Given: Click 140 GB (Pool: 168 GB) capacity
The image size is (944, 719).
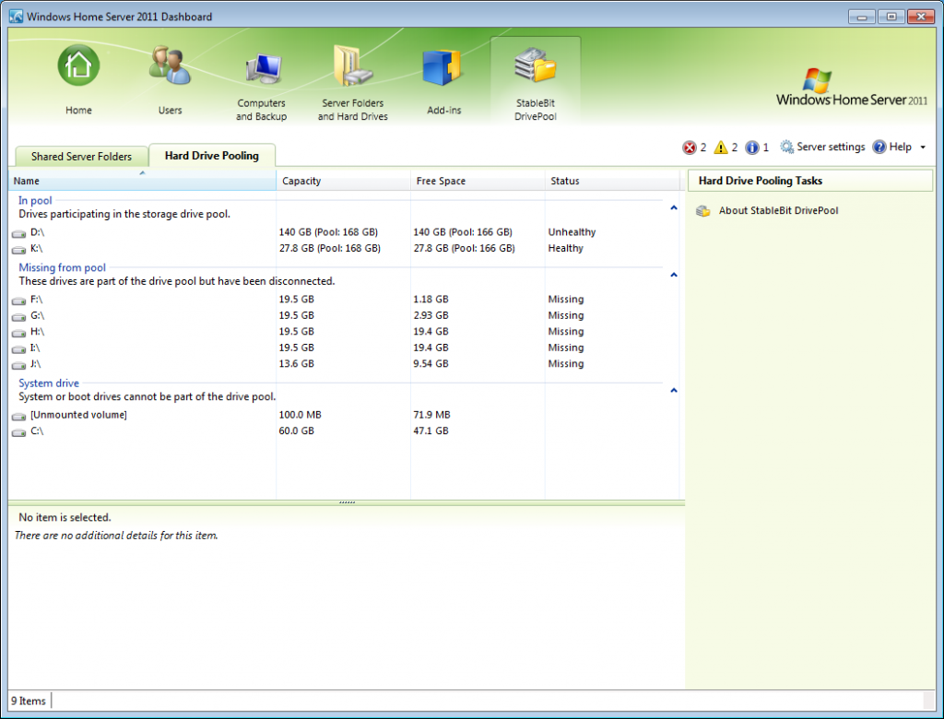Looking at the screenshot, I should pyautogui.click(x=328, y=232).
